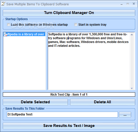Viewport: 138px width, 132px height.
Task: Click the rich text clip icon in list
Action: tap(5, 34)
